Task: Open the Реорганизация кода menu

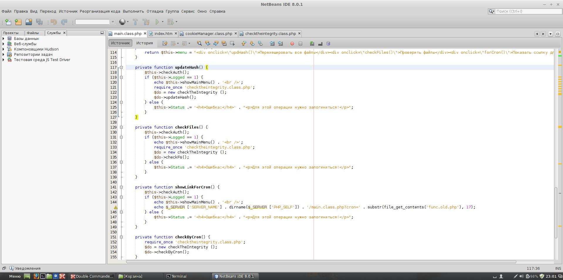Action: click(100, 11)
